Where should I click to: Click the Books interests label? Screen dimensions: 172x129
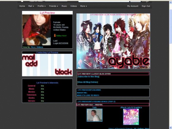coord(31,98)
